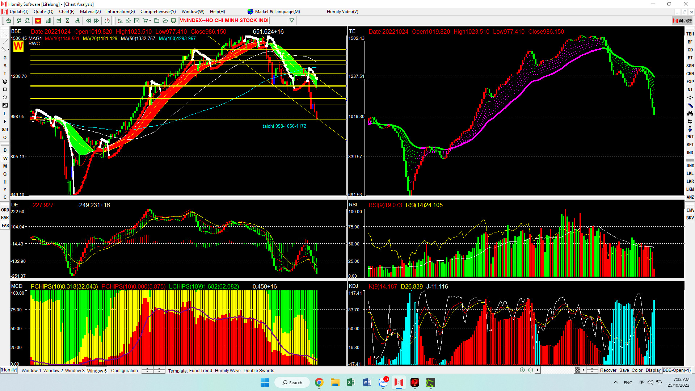This screenshot has width=695, height=391.
Task: Toggle the weekly W period button
Action: click(x=5, y=158)
